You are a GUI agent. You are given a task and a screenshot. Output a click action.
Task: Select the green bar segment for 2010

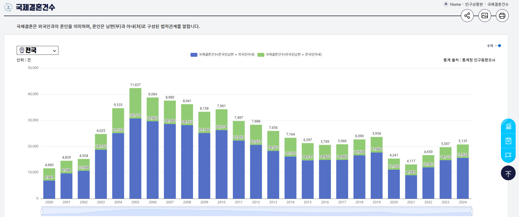[222, 120]
